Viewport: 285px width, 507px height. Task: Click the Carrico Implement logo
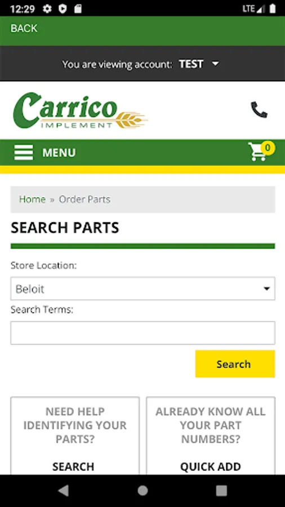(80, 110)
